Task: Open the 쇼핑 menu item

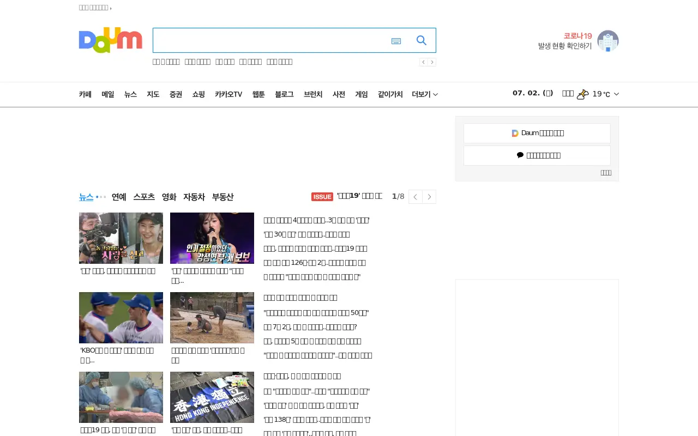Action: tap(198, 94)
